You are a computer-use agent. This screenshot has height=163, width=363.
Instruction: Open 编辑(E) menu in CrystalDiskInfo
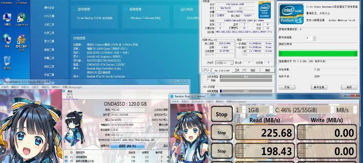point(15,87)
